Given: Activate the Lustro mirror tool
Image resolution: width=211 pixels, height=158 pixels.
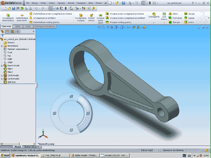Looking at the screenshot, I should point(189,22).
